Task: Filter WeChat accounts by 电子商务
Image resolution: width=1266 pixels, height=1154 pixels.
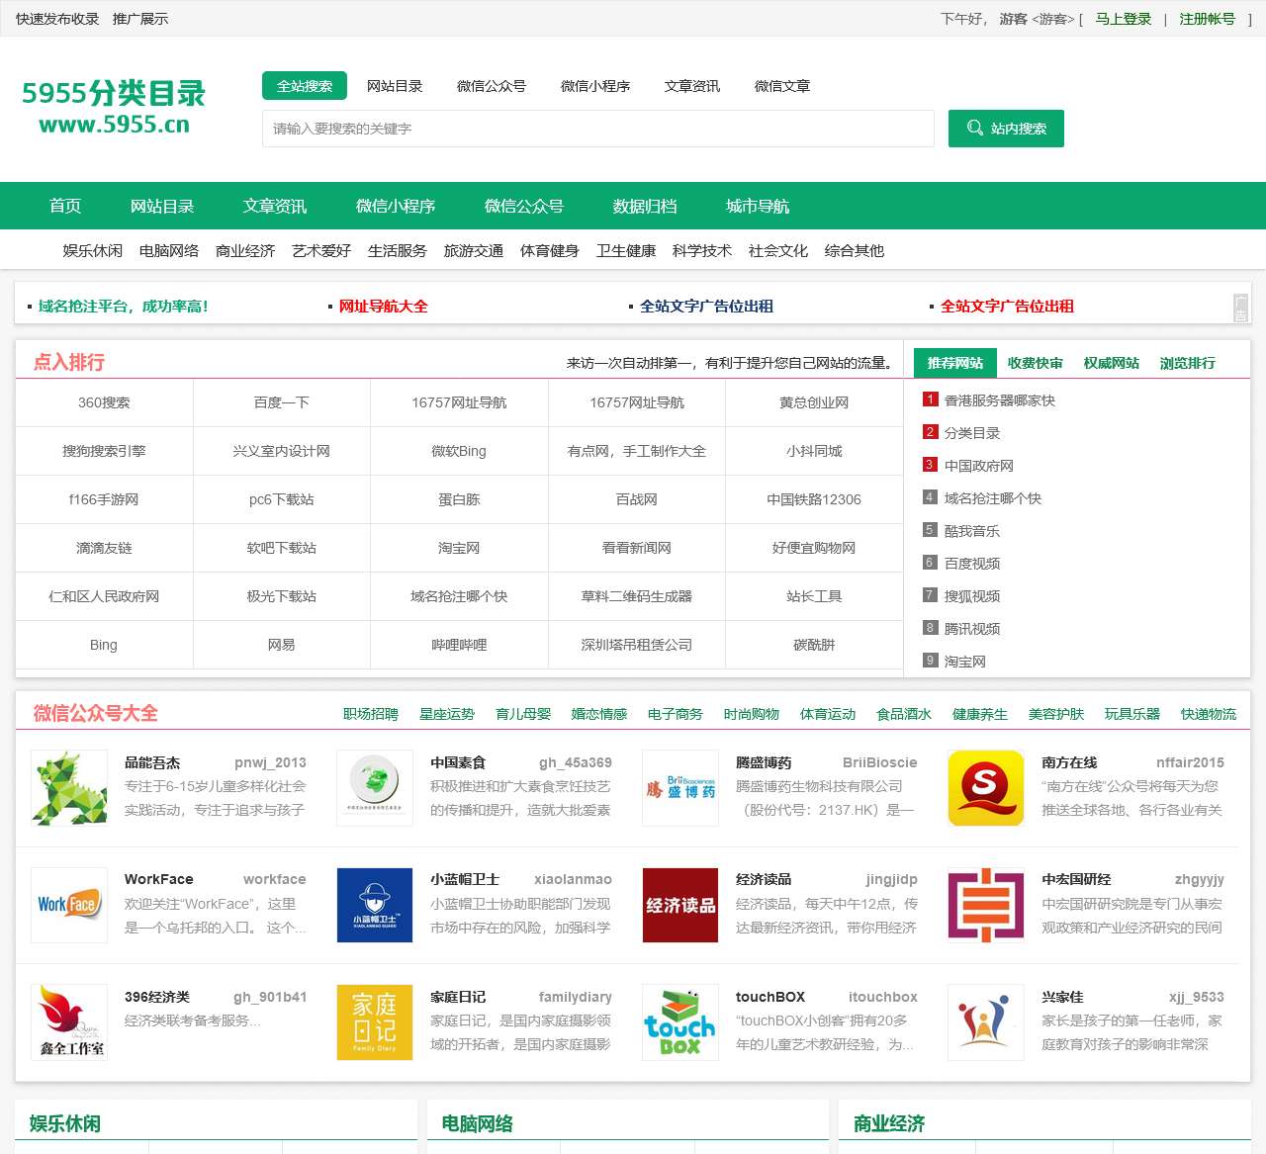Action: click(676, 714)
